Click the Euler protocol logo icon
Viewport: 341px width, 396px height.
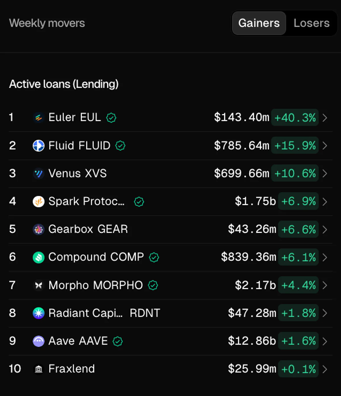[39, 117]
